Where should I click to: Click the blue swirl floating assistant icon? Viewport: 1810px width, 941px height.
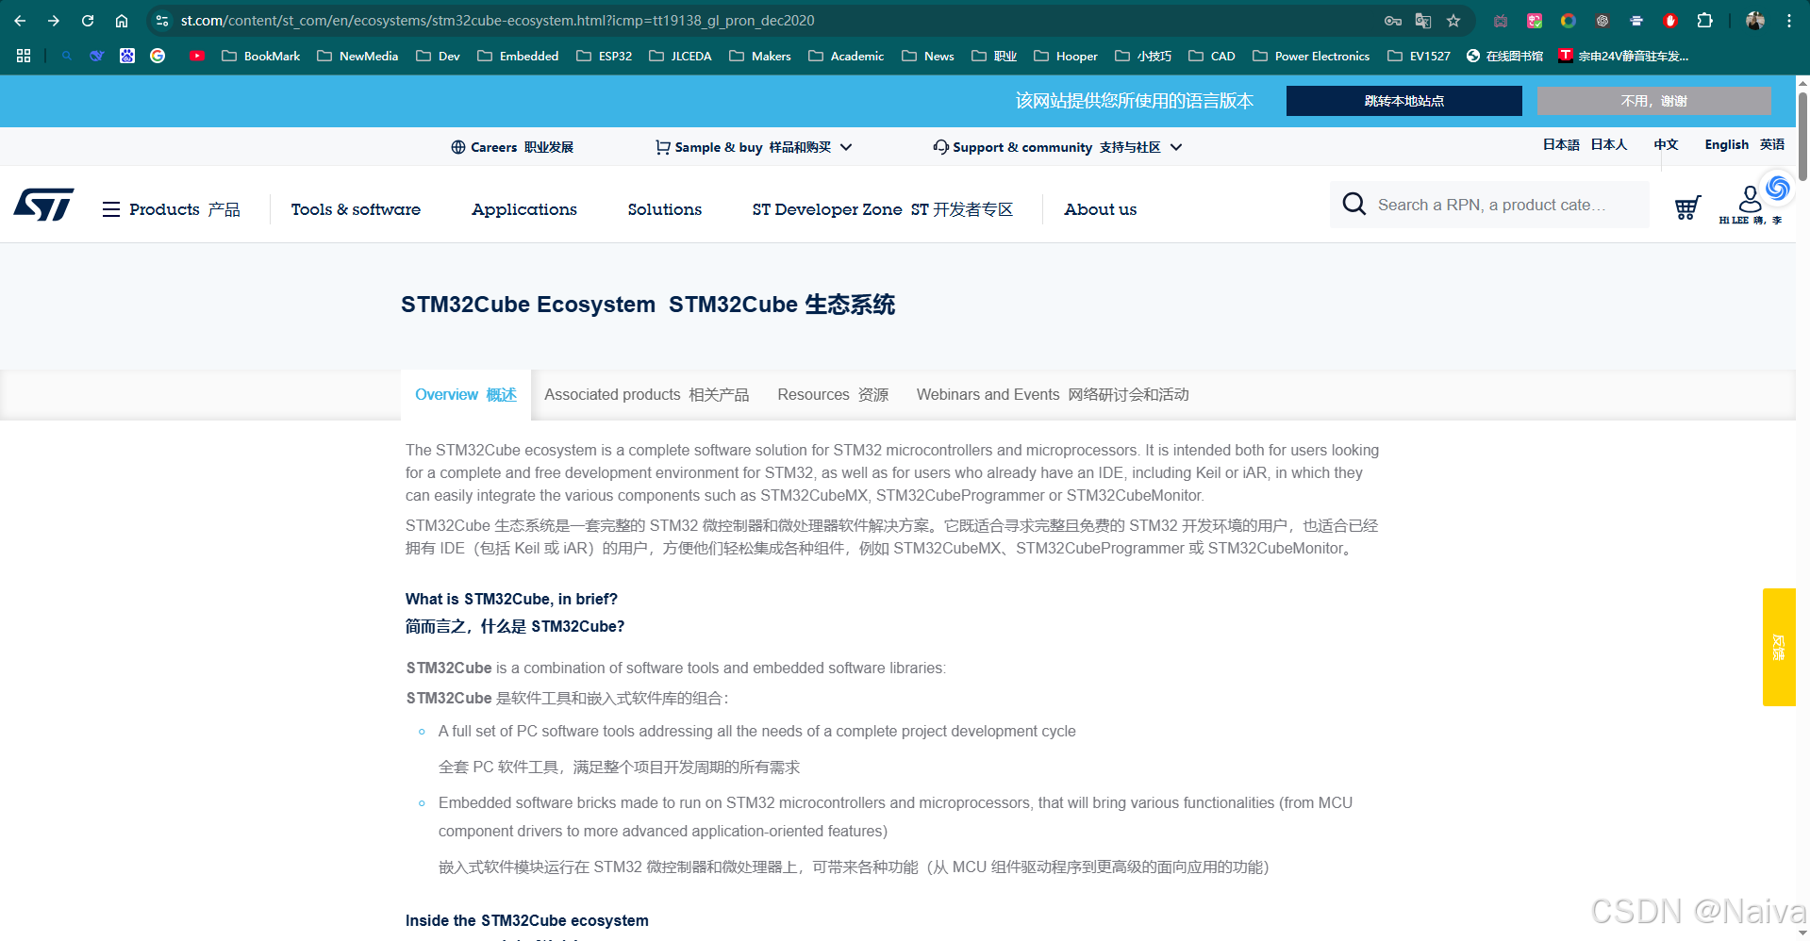coord(1778,188)
